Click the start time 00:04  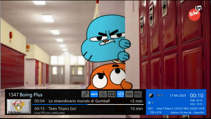[x=39, y=101]
